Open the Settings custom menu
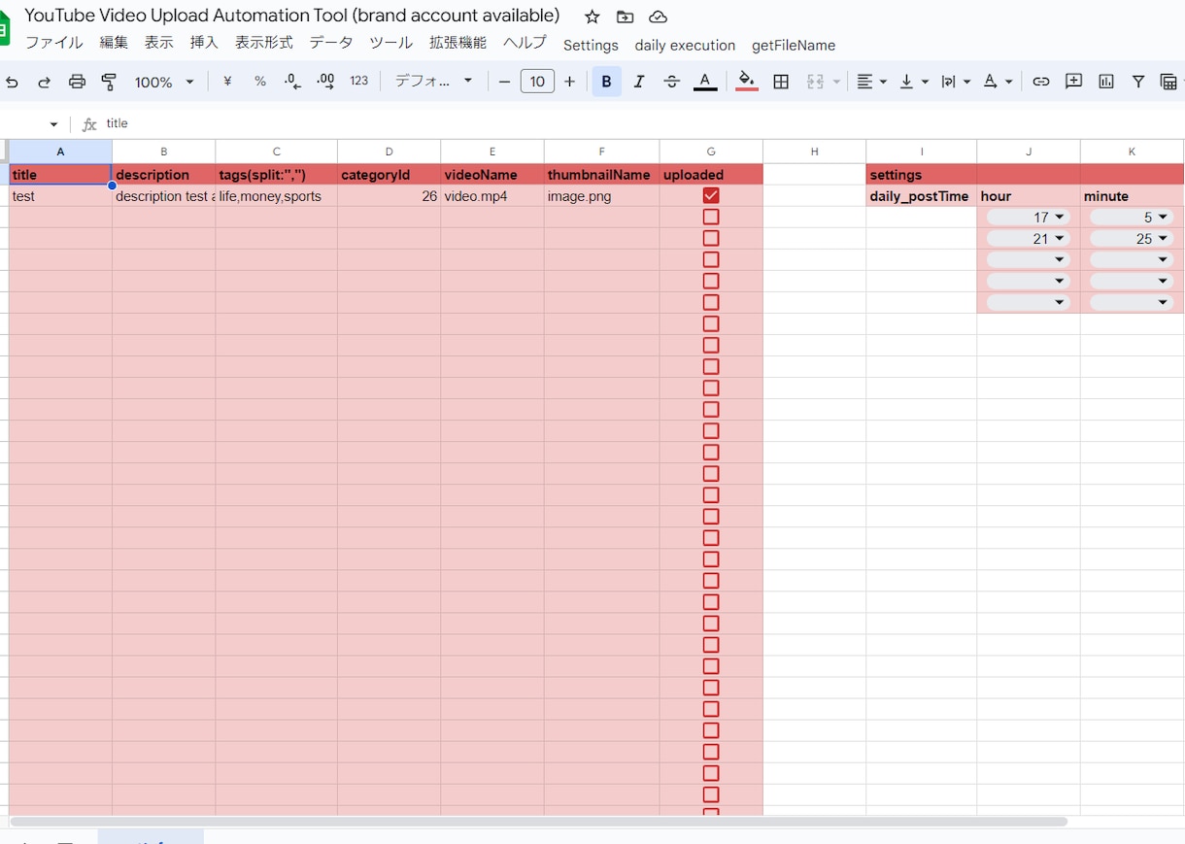The image size is (1185, 844). tap(591, 45)
